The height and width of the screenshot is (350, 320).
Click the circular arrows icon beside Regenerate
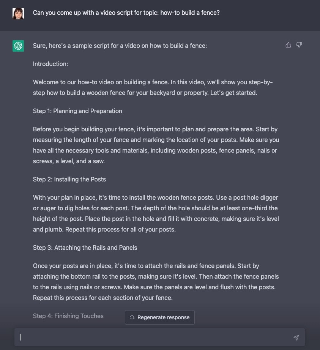click(132, 317)
